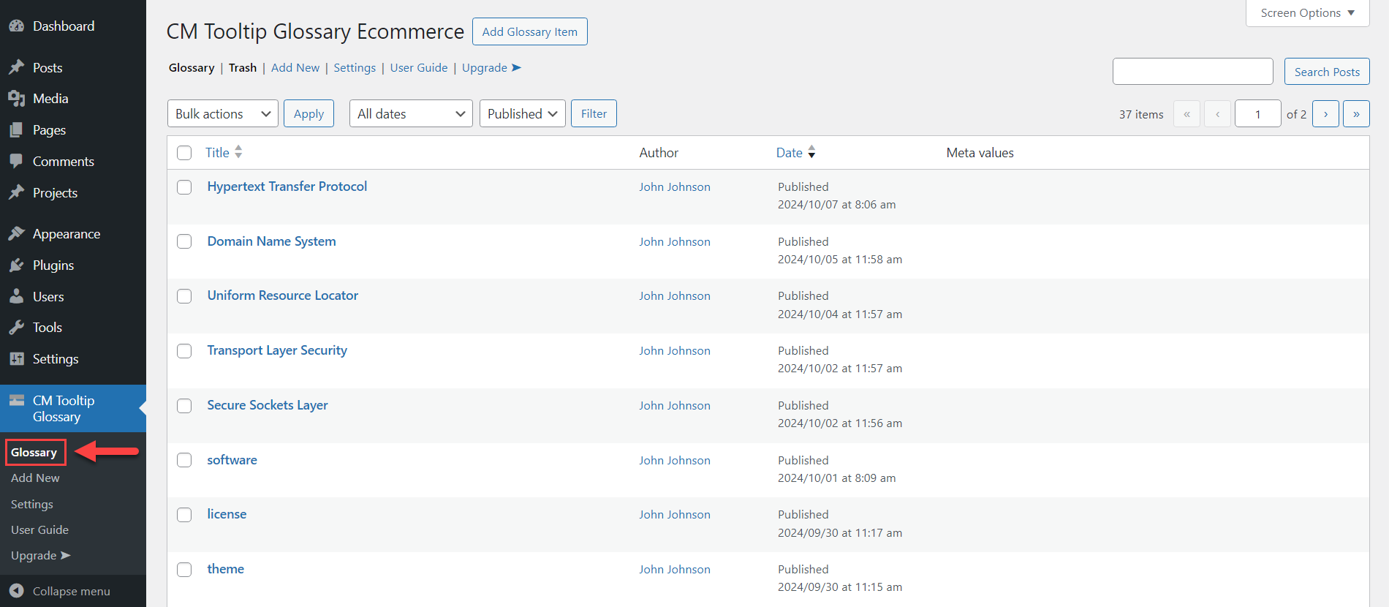The height and width of the screenshot is (607, 1389).
Task: Open Add New in top nav
Action: 295,67
